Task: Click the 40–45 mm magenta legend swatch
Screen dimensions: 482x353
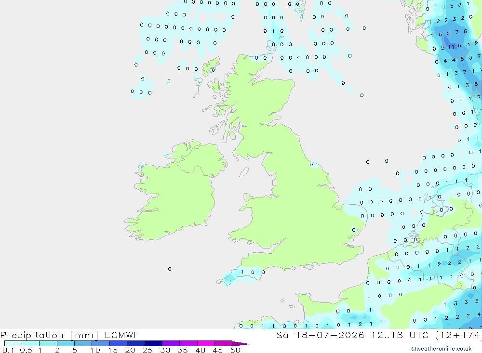Action: 206,343
